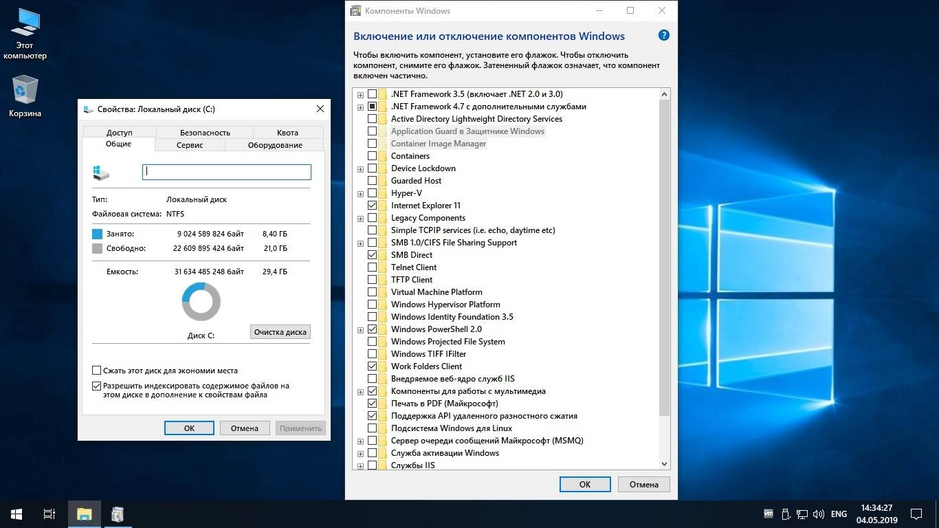Image resolution: width=939 pixels, height=528 pixels.
Task: Click the folder icon beside Containers
Action: coord(382,156)
